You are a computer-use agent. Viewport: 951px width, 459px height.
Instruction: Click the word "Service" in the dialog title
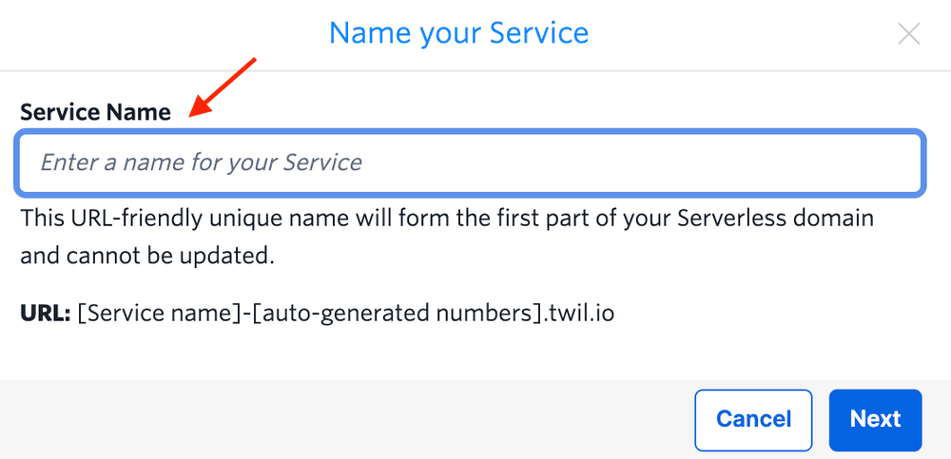538,33
